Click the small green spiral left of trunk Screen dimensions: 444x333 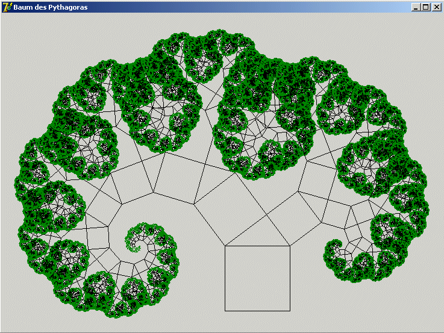tap(139, 238)
